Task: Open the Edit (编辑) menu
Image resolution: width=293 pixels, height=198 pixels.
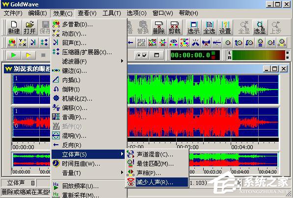Action: [x=37, y=13]
